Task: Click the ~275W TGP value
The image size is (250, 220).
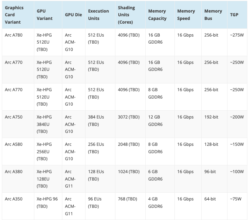Action: pos(237,35)
